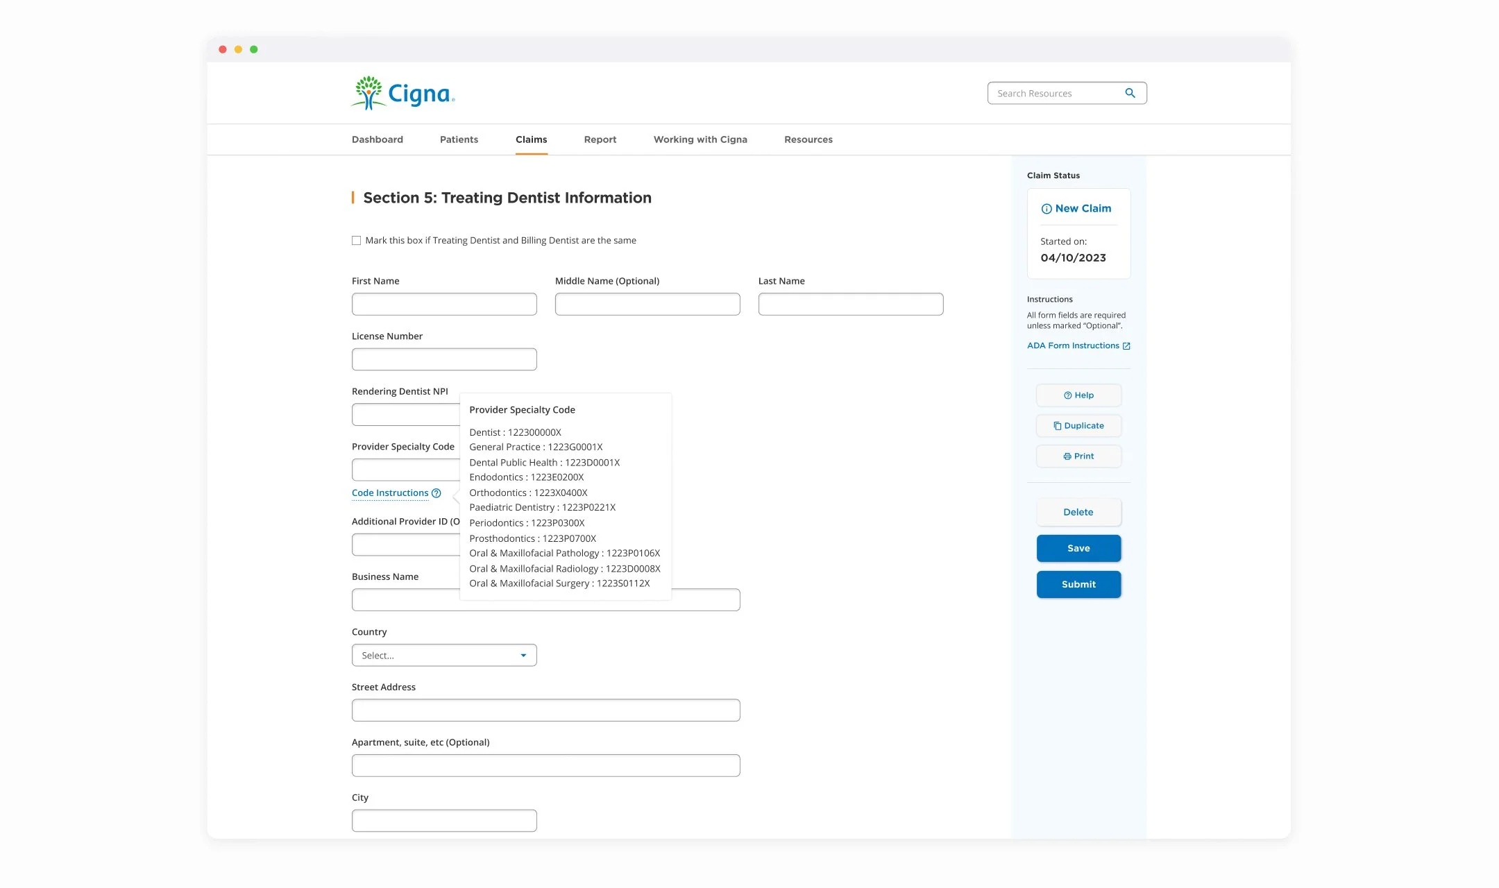The image size is (1499, 888).
Task: Click the Country dropdown arrow
Action: [x=523, y=656]
